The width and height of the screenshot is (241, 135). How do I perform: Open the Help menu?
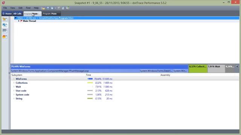click(36, 8)
